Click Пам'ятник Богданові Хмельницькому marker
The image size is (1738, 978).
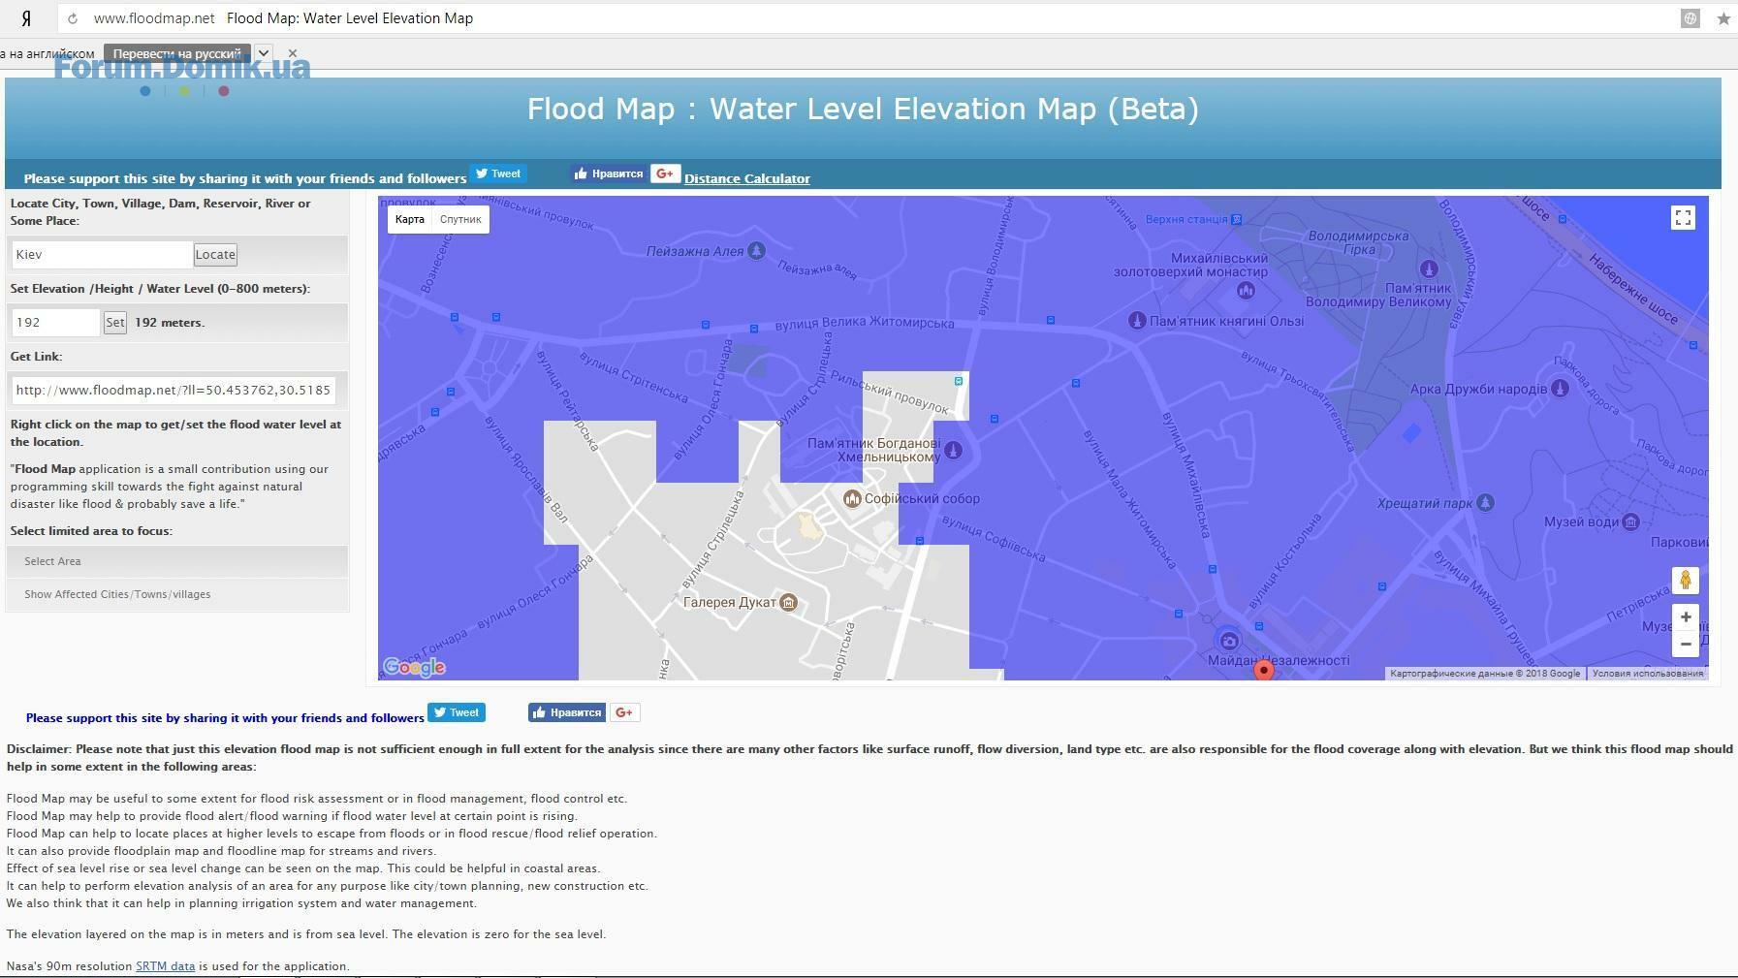(x=953, y=450)
